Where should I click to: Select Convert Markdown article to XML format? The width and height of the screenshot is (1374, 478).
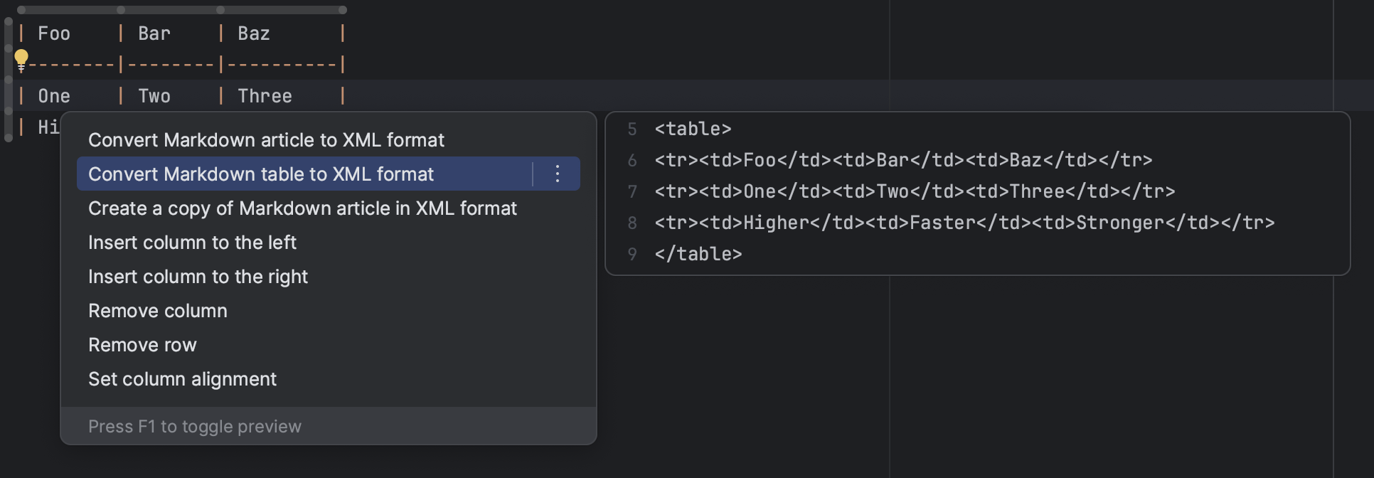266,140
